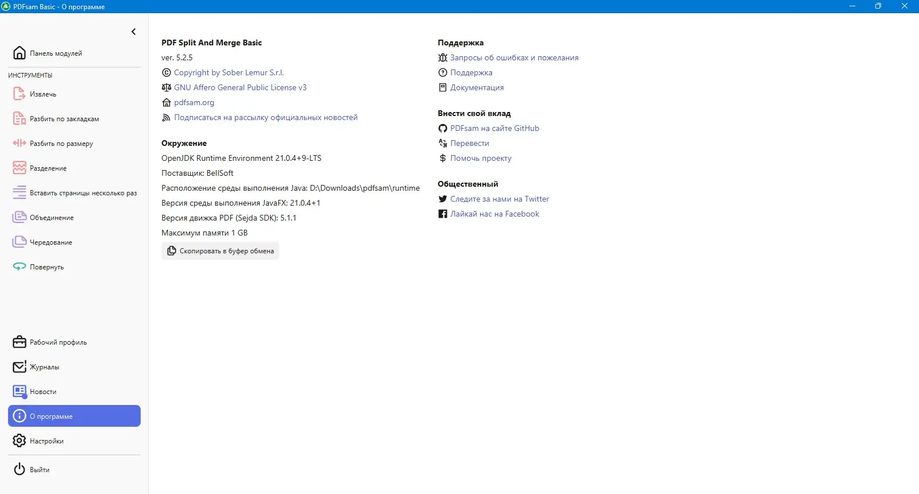Show the Журналы logs icon
Viewport: 919px width, 494px height.
click(20, 366)
